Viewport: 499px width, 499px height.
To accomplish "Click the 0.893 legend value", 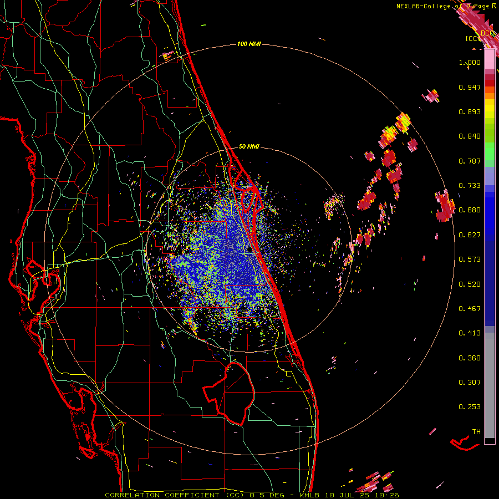I will (470, 111).
